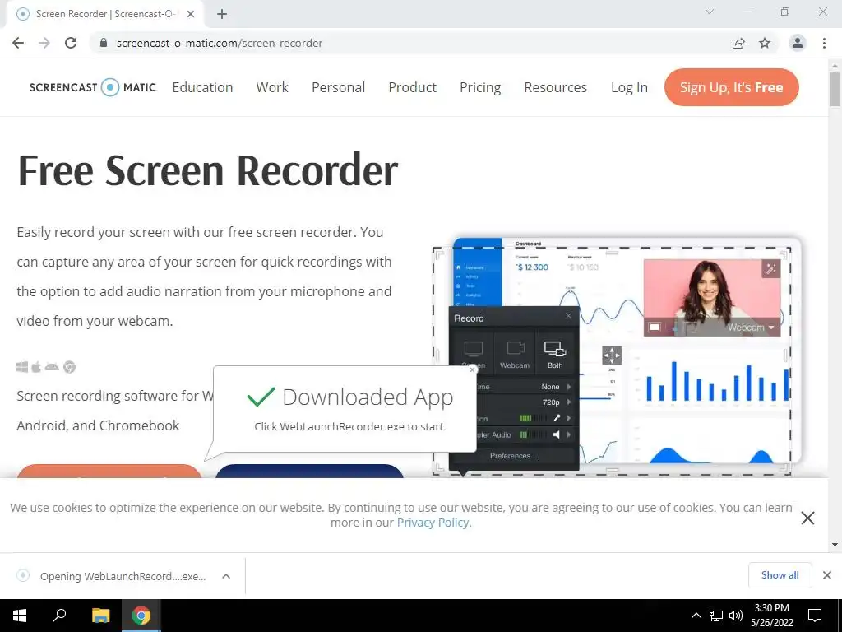Viewport: 842px width, 632px height.
Task: Click the None option in Record panel image
Action: tap(550, 387)
